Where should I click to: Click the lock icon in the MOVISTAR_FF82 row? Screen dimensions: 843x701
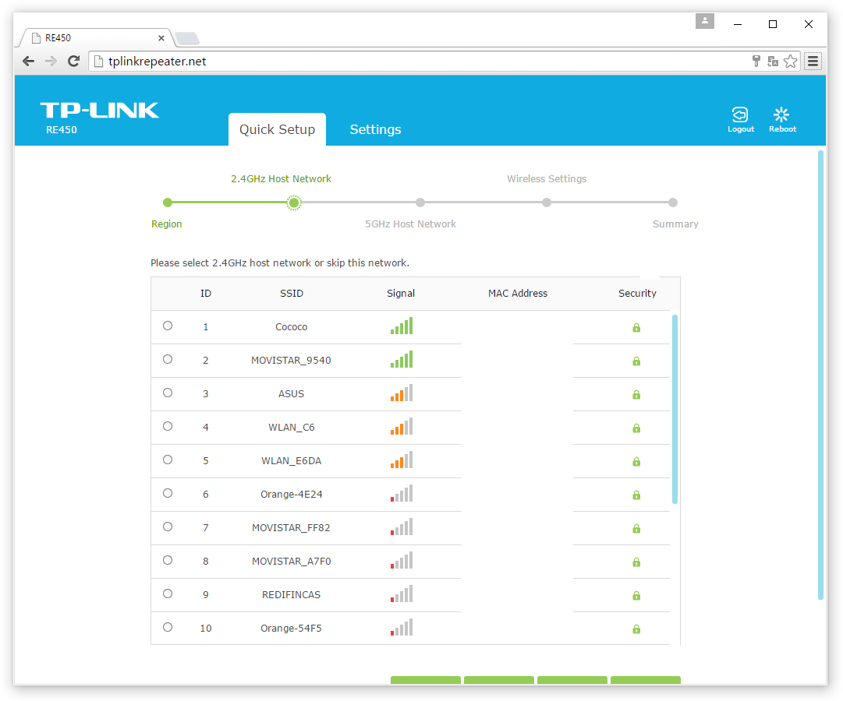point(636,529)
